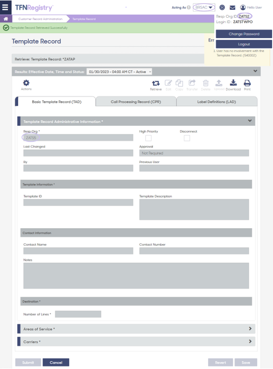Open the mail envelope icon
The width and height of the screenshot is (273, 369).
pyautogui.click(x=232, y=7)
